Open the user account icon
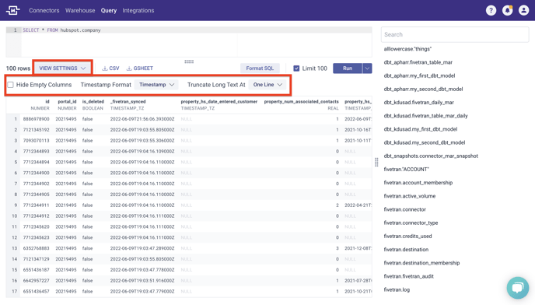 [x=524, y=11]
